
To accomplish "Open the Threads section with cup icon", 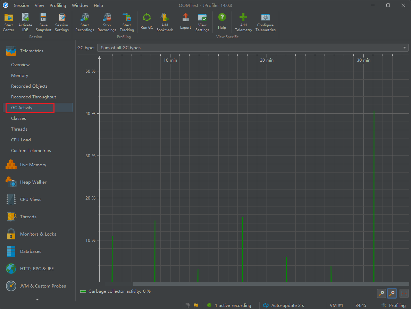I will point(37,217).
